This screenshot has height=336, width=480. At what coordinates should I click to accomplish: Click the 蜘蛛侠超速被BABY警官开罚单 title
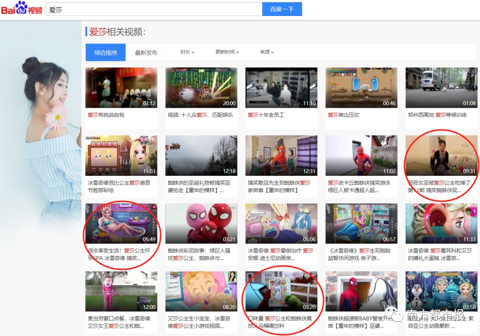(360, 322)
